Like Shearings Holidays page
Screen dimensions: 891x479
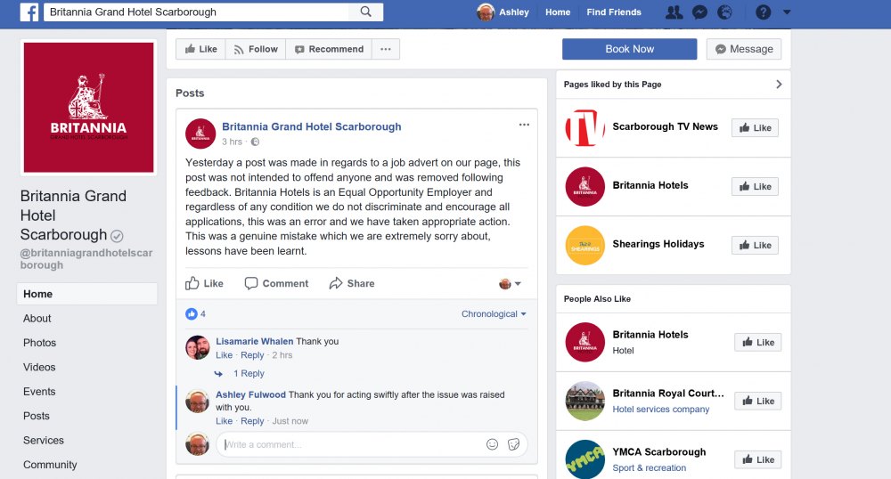(x=755, y=245)
